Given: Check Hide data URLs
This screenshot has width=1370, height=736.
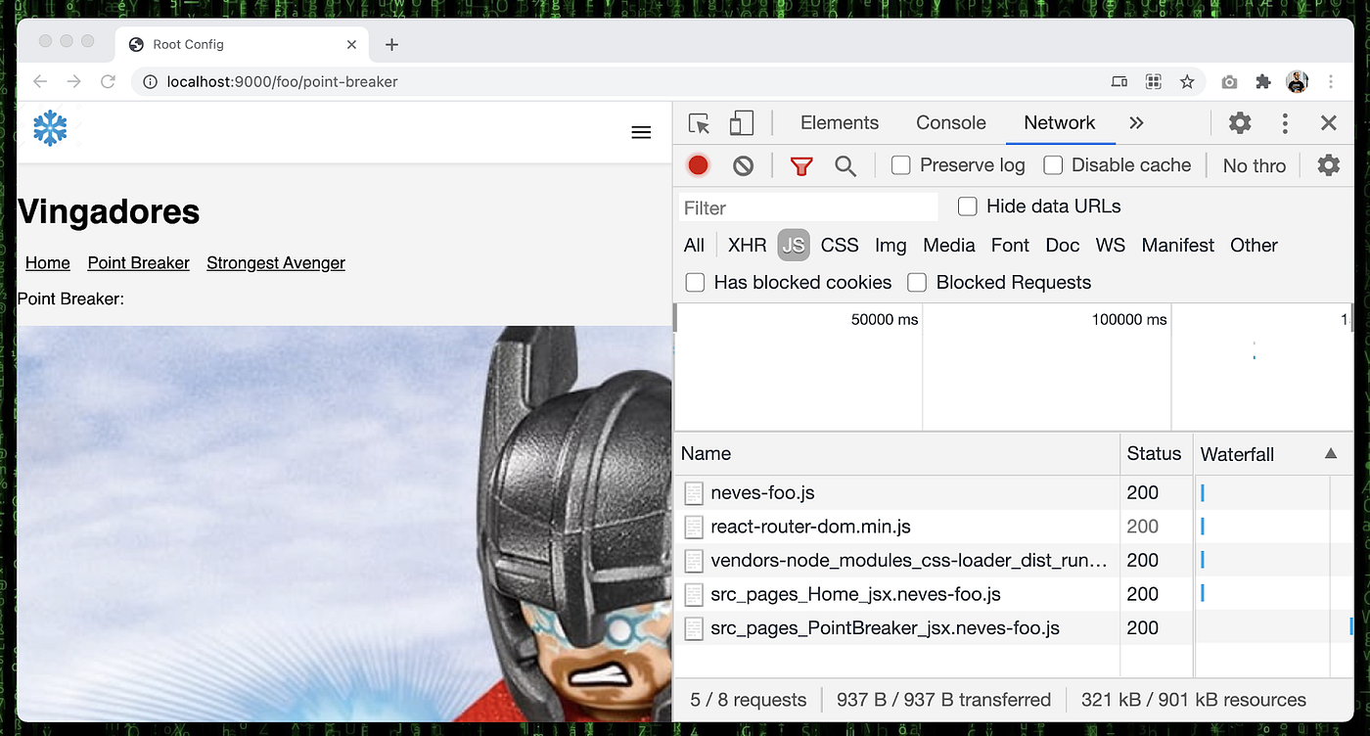Looking at the screenshot, I should 967,207.
